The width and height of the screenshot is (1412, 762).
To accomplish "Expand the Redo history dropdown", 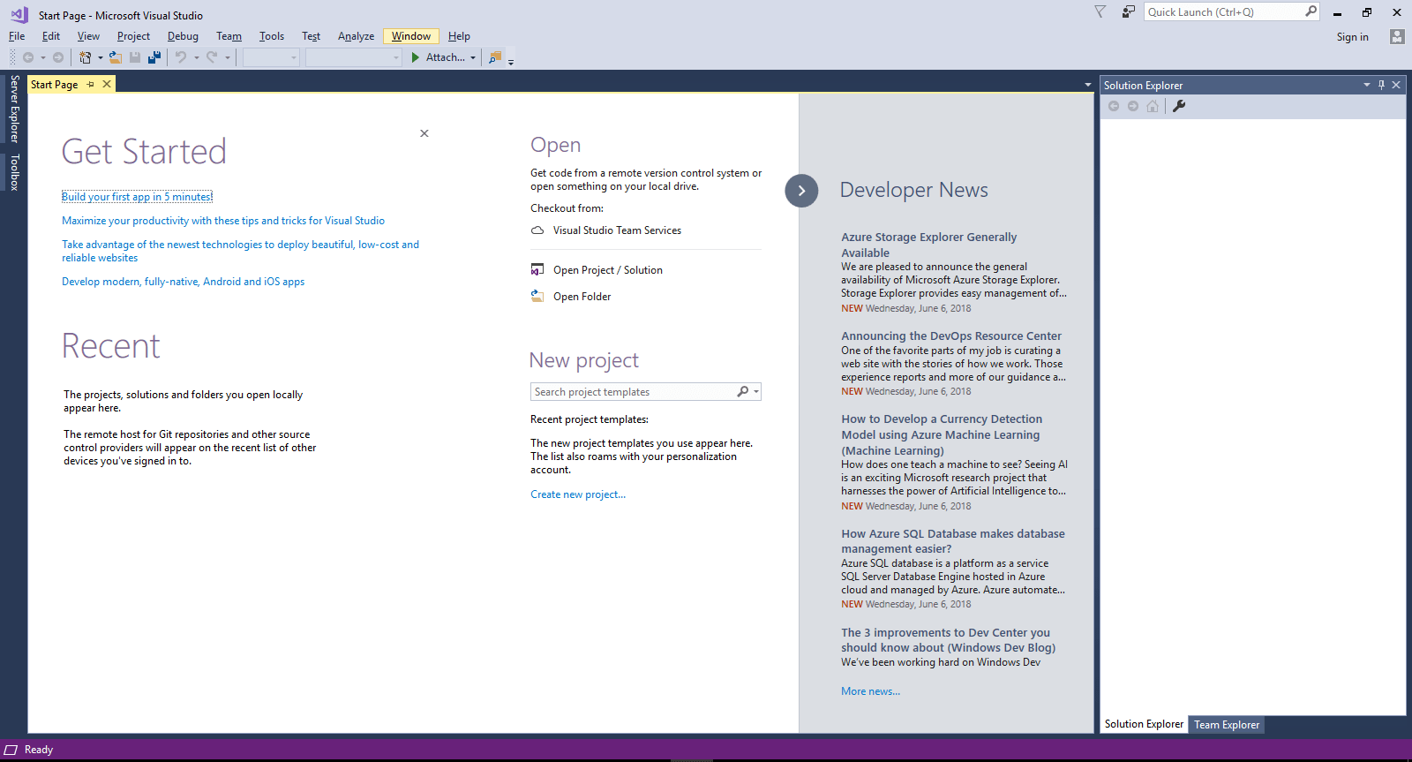I will (x=227, y=57).
